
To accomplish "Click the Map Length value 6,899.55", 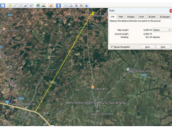I will tap(148, 30).
